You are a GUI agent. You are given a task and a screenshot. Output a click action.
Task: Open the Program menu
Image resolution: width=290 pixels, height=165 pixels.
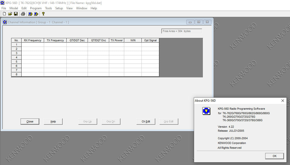point(36,8)
